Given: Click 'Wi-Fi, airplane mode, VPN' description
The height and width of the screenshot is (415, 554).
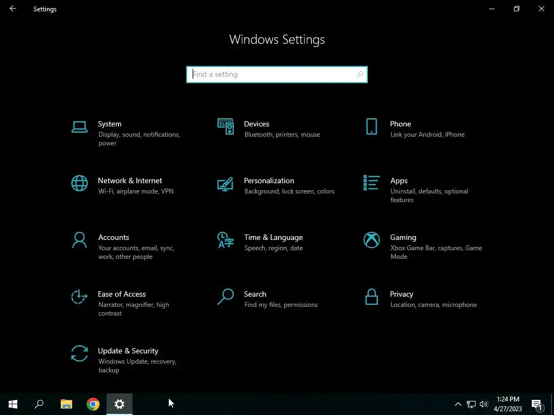Looking at the screenshot, I should coord(136,191).
